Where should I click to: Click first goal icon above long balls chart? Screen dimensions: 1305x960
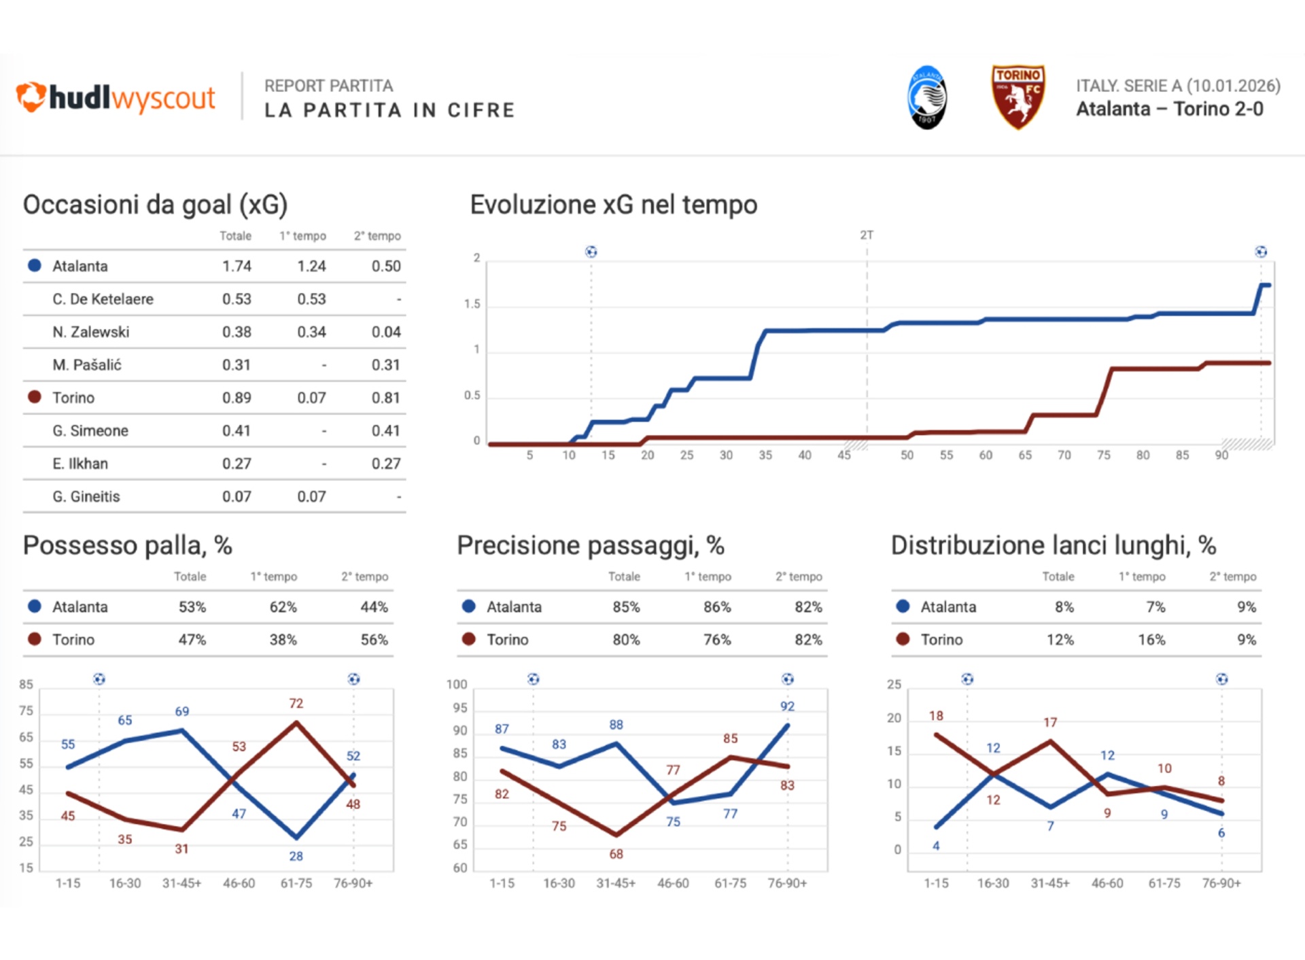(x=967, y=679)
